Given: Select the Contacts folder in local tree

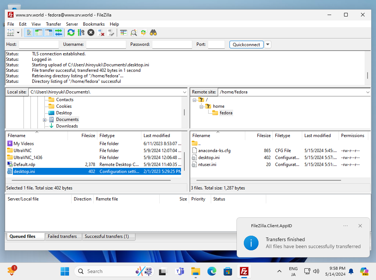Looking at the screenshot, I should click(x=65, y=100).
